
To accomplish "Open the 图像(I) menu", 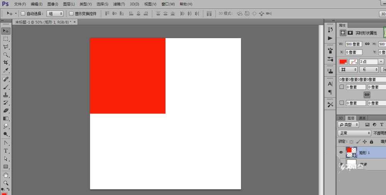I will [x=53, y=4].
